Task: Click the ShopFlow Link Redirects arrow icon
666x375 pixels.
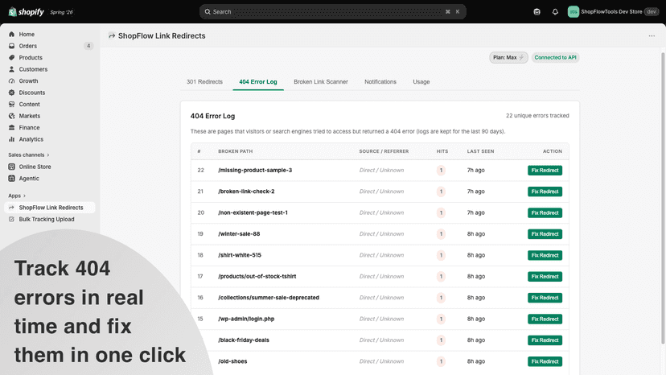Action: [x=11, y=208]
